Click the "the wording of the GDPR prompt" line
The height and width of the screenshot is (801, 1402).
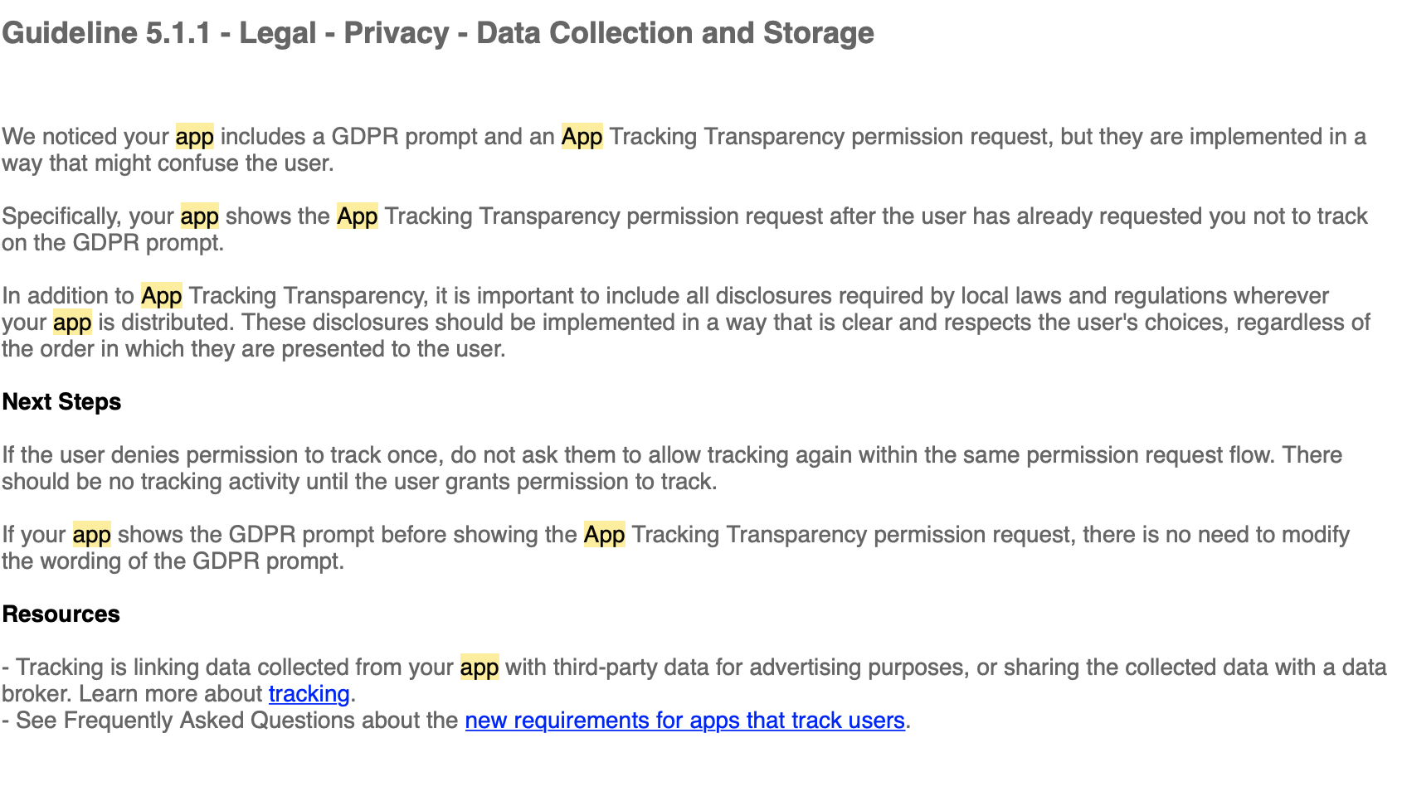click(x=173, y=561)
